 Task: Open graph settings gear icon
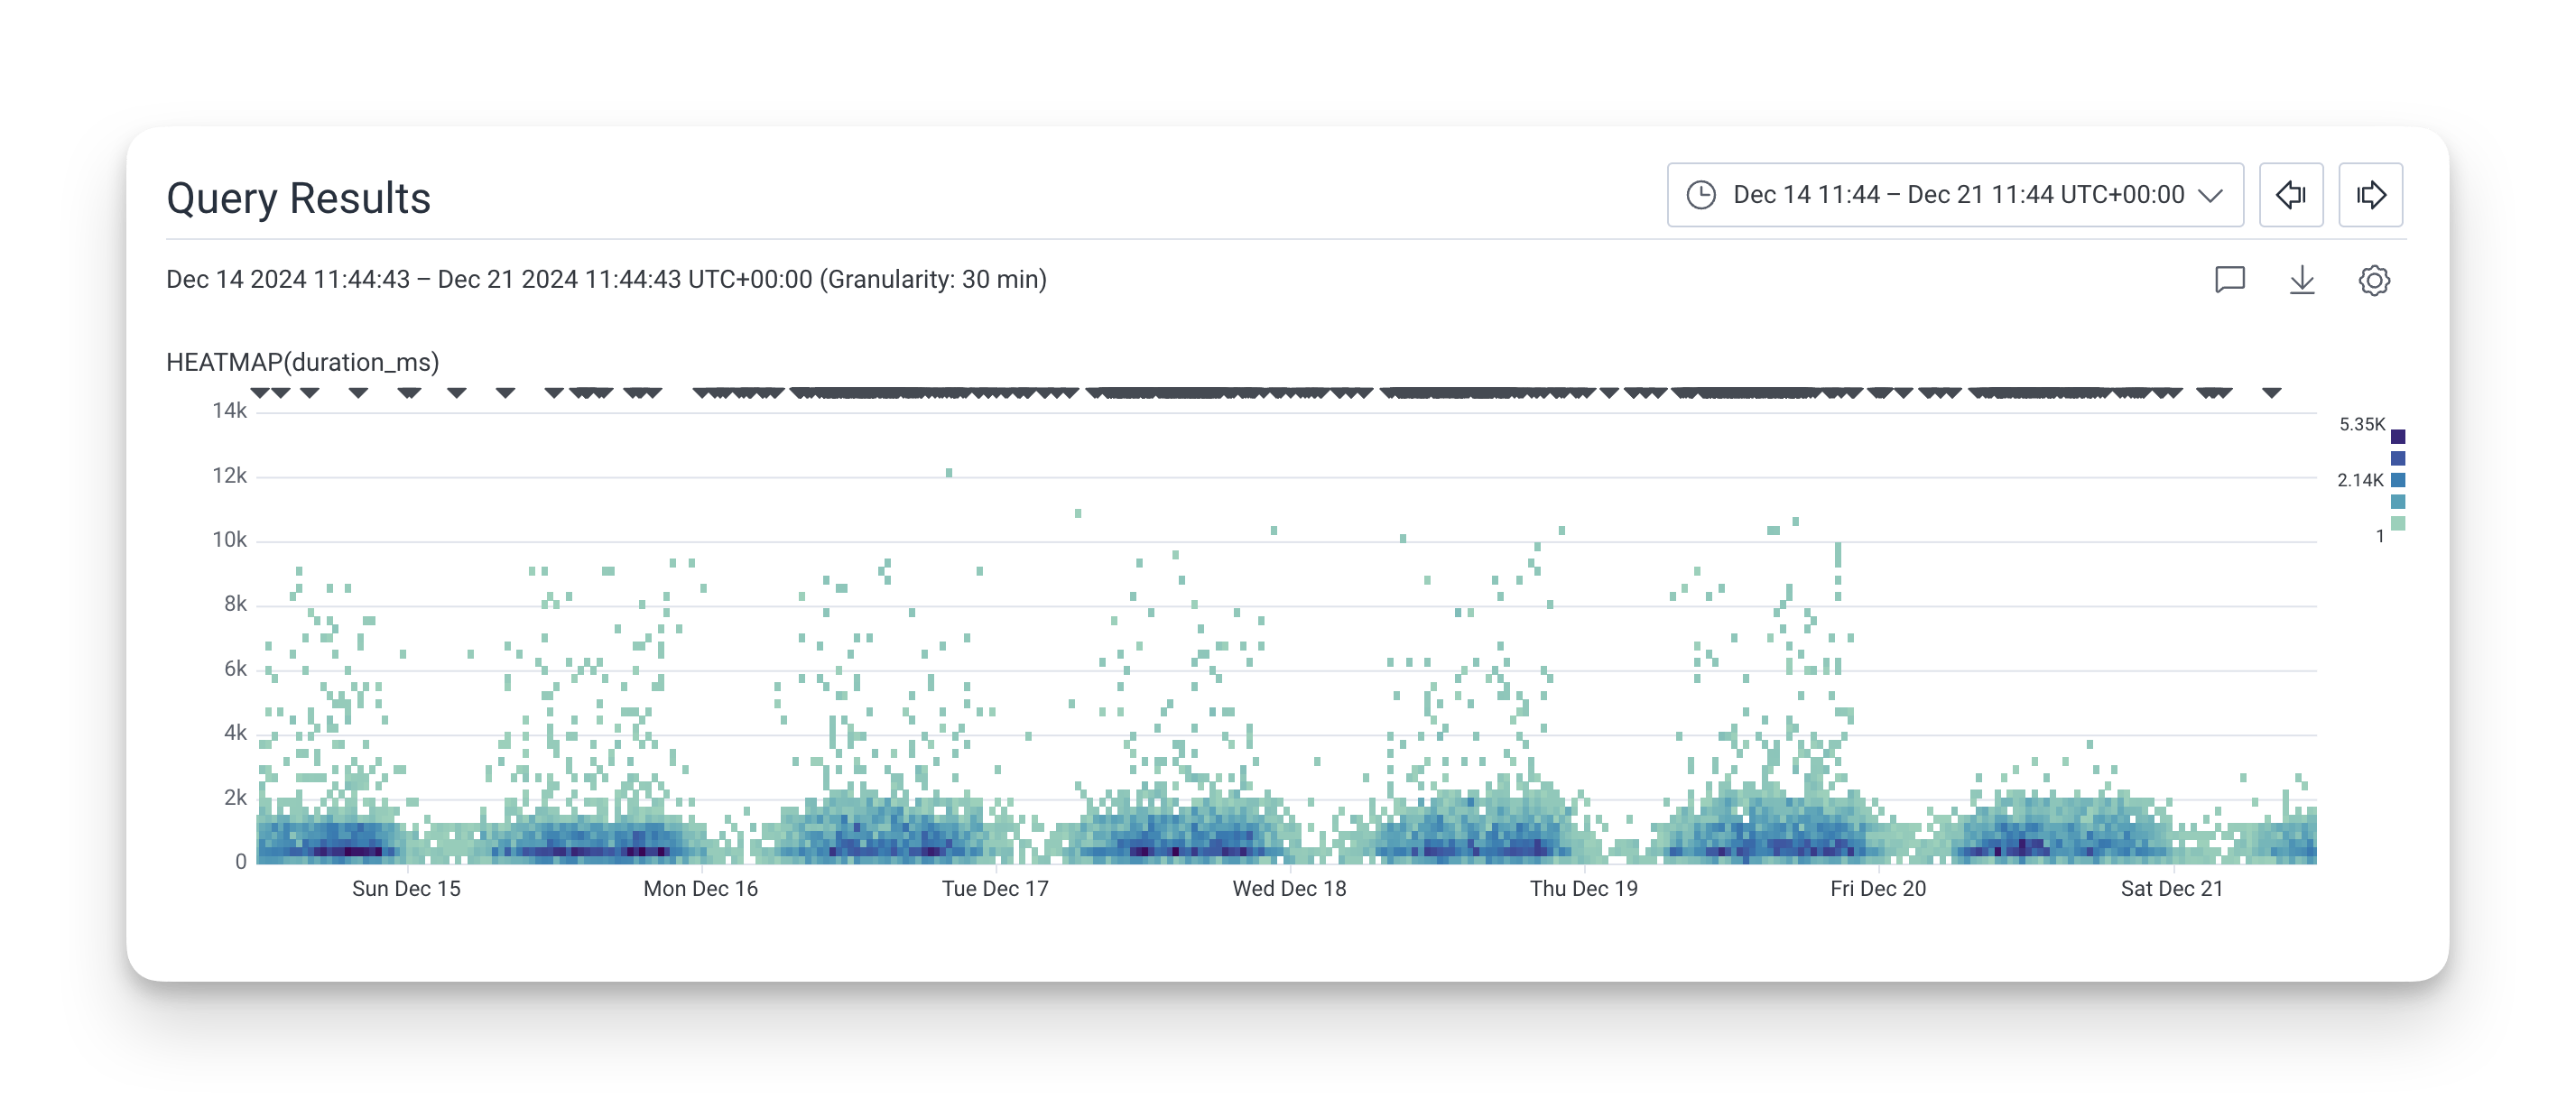2374,280
